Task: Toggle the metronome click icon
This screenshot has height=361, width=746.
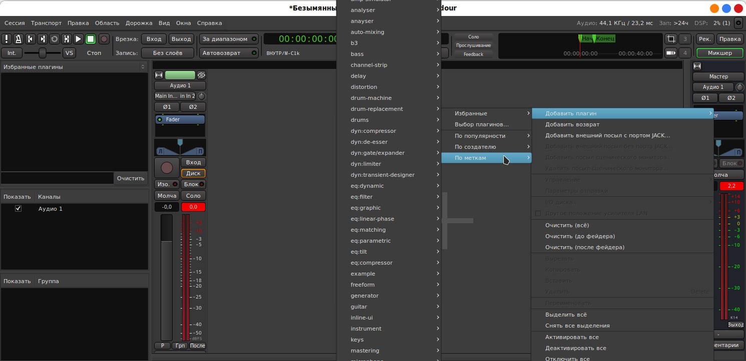Action: 19,39
